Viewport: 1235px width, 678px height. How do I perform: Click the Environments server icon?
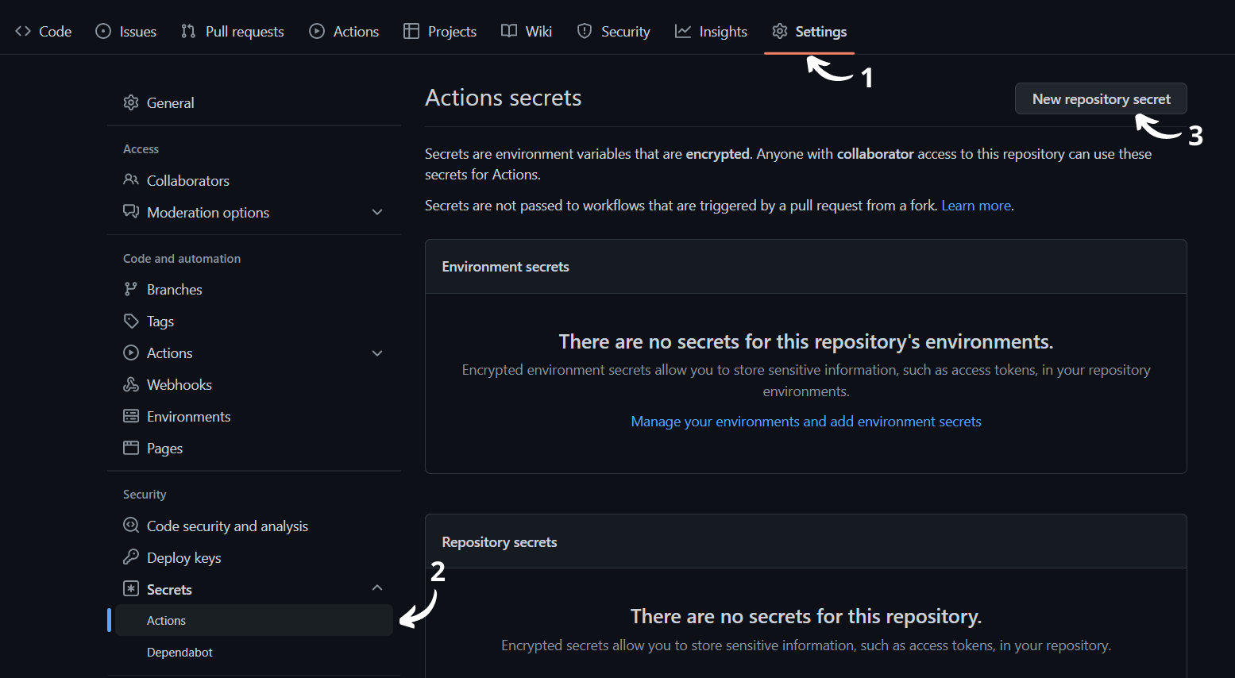(x=131, y=416)
